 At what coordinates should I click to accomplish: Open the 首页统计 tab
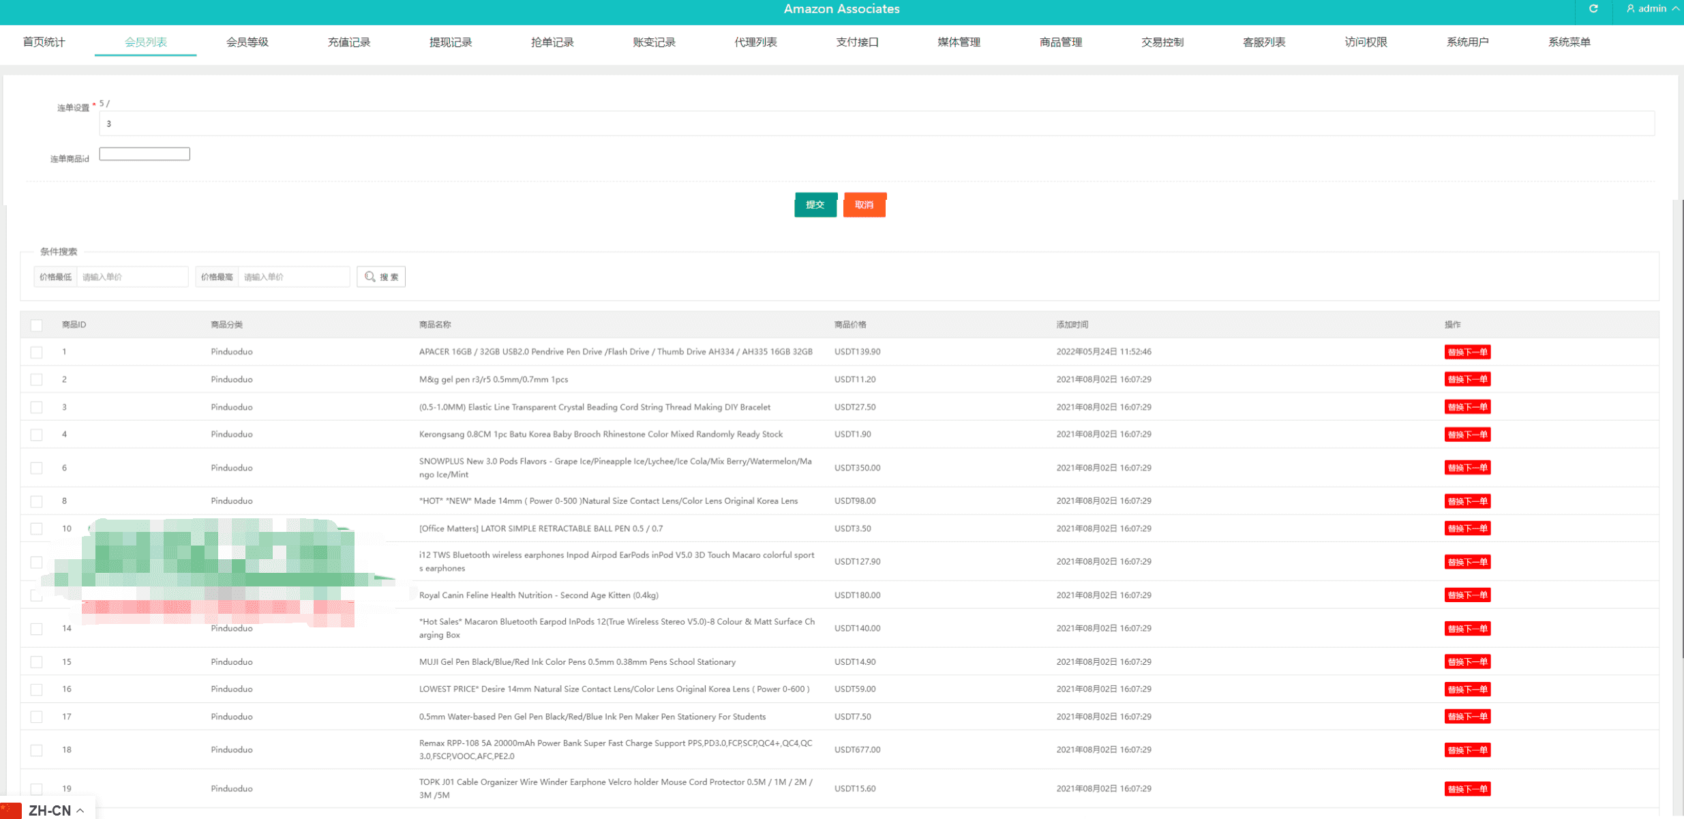pos(44,42)
